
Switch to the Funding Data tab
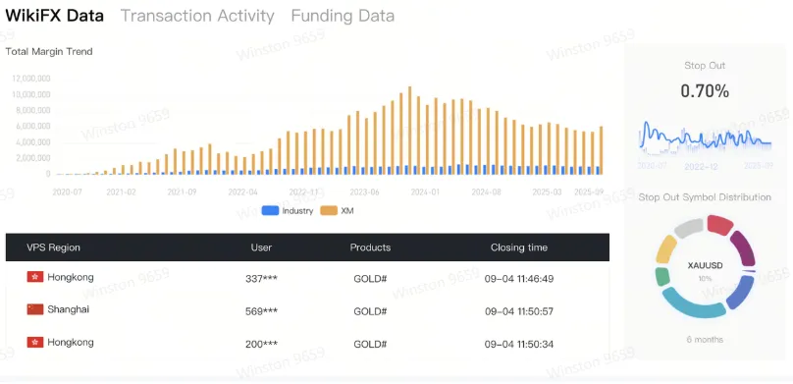click(343, 16)
